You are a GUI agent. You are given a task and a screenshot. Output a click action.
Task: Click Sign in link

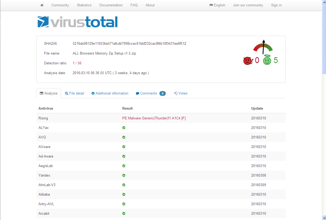(276, 5)
